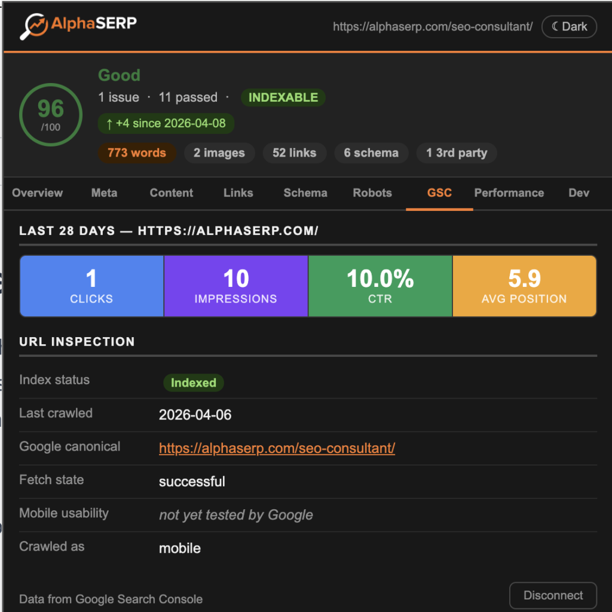Click the 1 3rd party pill
This screenshot has width=612, height=612.
pyautogui.click(x=457, y=152)
